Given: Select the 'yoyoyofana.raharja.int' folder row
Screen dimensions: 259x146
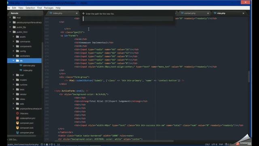Looking at the screenshot, I should pyautogui.click(x=24, y=109).
